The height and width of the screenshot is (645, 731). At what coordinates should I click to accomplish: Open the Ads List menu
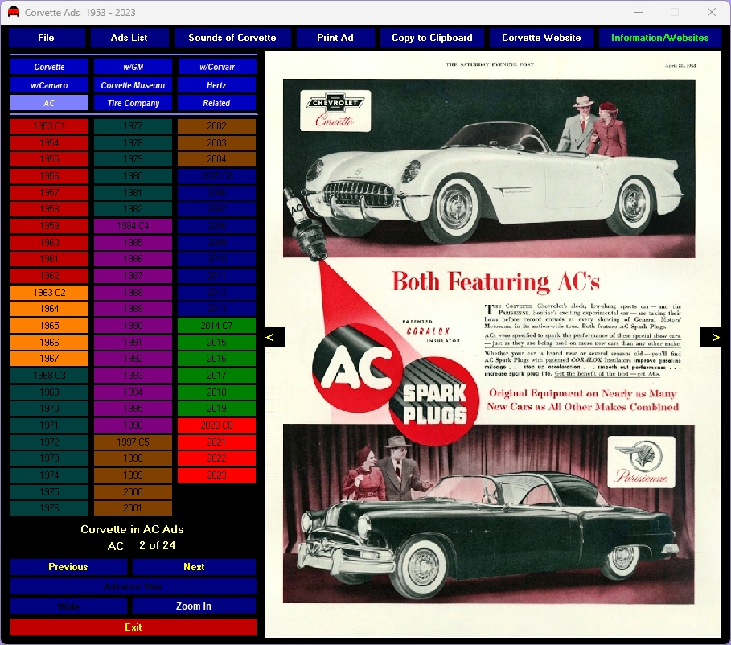click(129, 38)
